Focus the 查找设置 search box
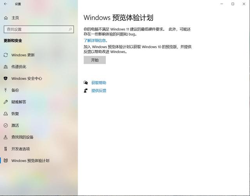The width and height of the screenshot is (250, 196). click(x=39, y=29)
